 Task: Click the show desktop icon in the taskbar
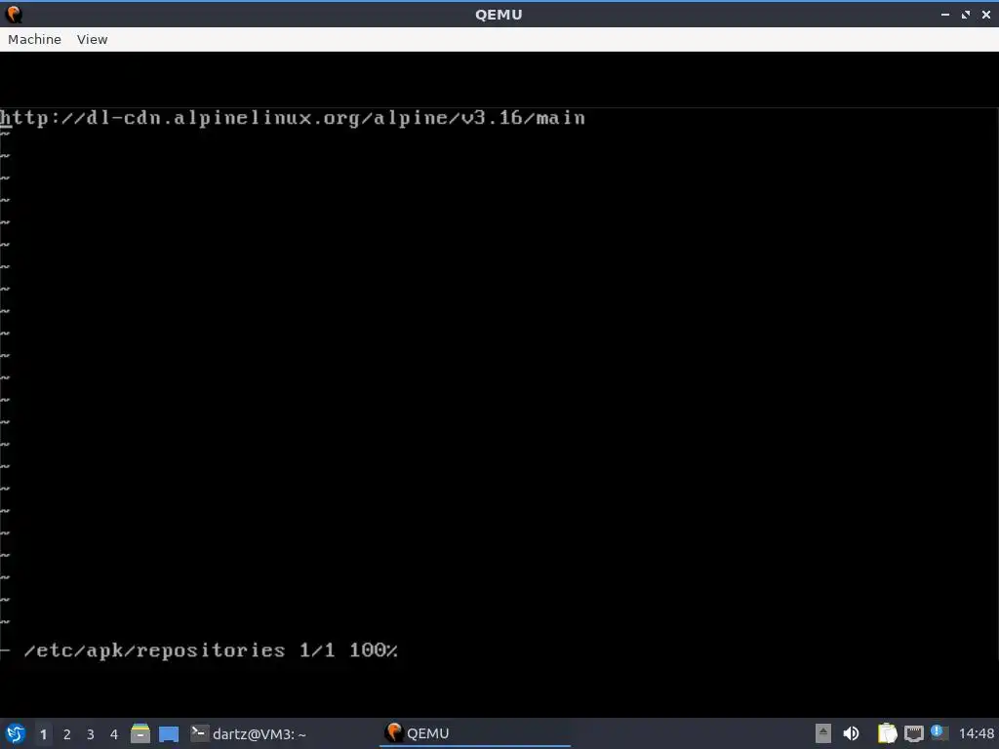pos(169,733)
